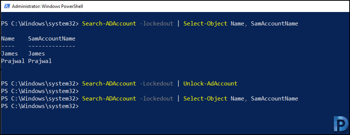Click the capitalized -Lockedout parameter
Image resolution: width=350 pixels, height=135 pixels.
[x=156, y=84]
